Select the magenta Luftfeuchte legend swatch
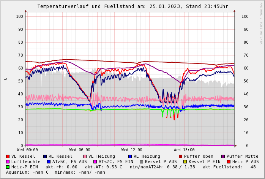 pyautogui.click(x=8, y=162)
